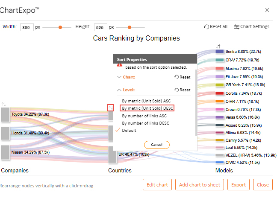Click the Width slider handle
The height and width of the screenshot is (198, 277).
[60, 27]
